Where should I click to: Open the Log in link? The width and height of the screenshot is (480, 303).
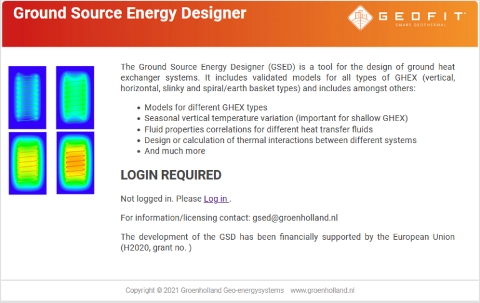[x=216, y=199]
